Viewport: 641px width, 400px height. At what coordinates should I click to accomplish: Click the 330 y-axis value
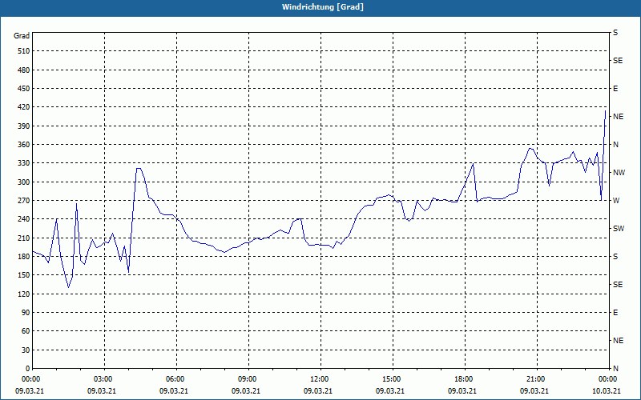point(24,163)
